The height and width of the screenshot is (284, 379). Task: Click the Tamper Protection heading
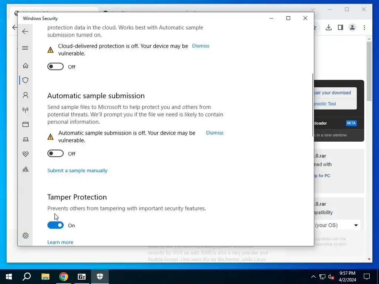coord(77,197)
